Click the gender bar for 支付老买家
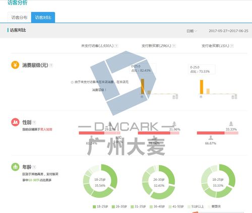Viewport: 252px width, 213px height. click(218, 133)
